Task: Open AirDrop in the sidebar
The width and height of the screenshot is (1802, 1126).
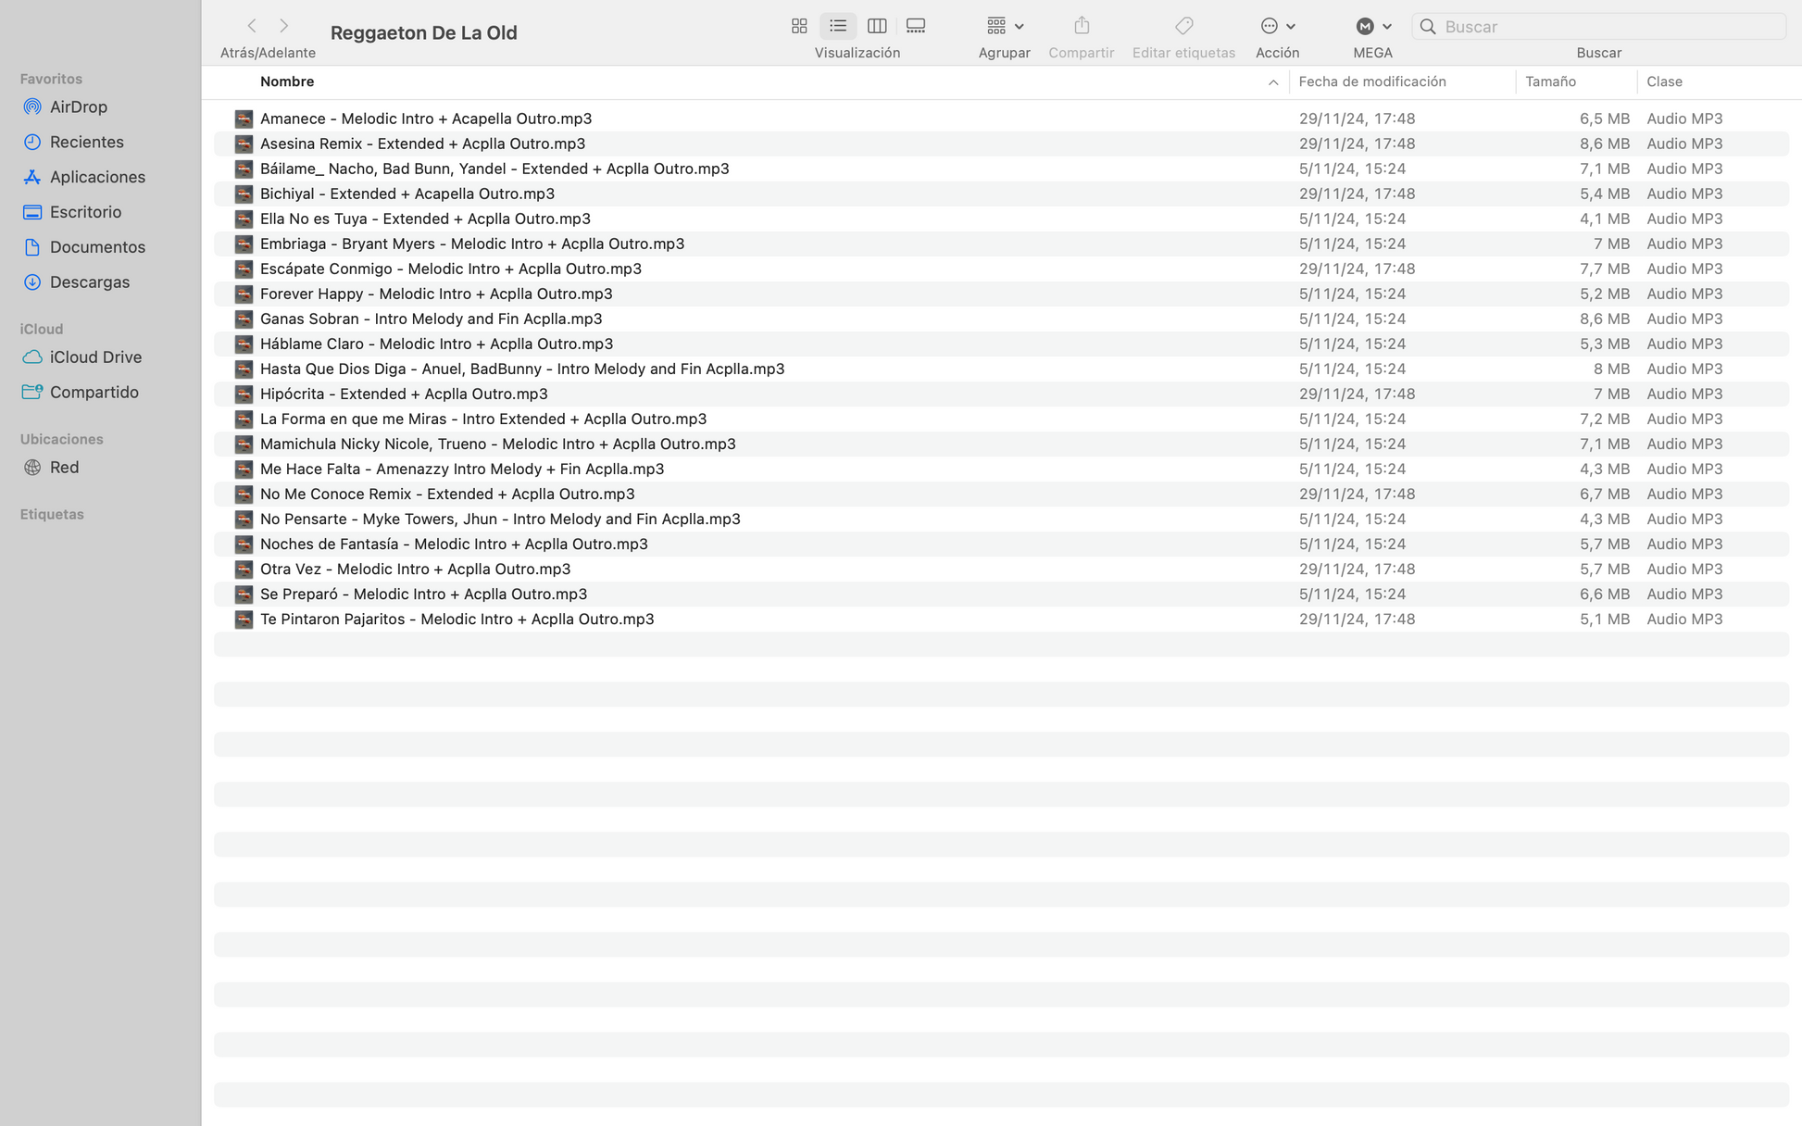Action: (79, 106)
